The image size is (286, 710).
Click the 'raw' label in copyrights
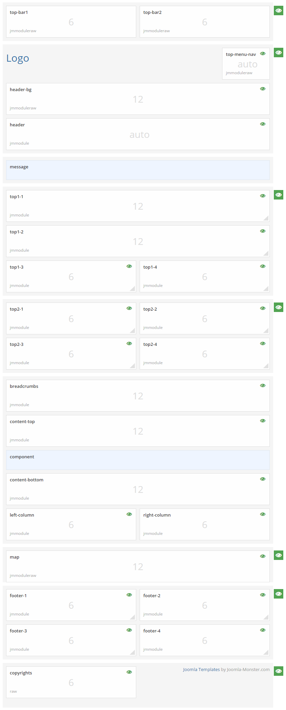tap(13, 691)
